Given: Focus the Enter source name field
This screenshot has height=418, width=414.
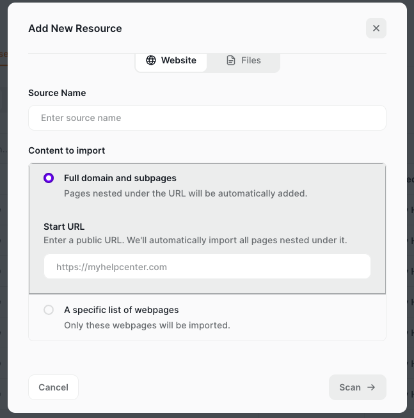Looking at the screenshot, I should [207, 118].
